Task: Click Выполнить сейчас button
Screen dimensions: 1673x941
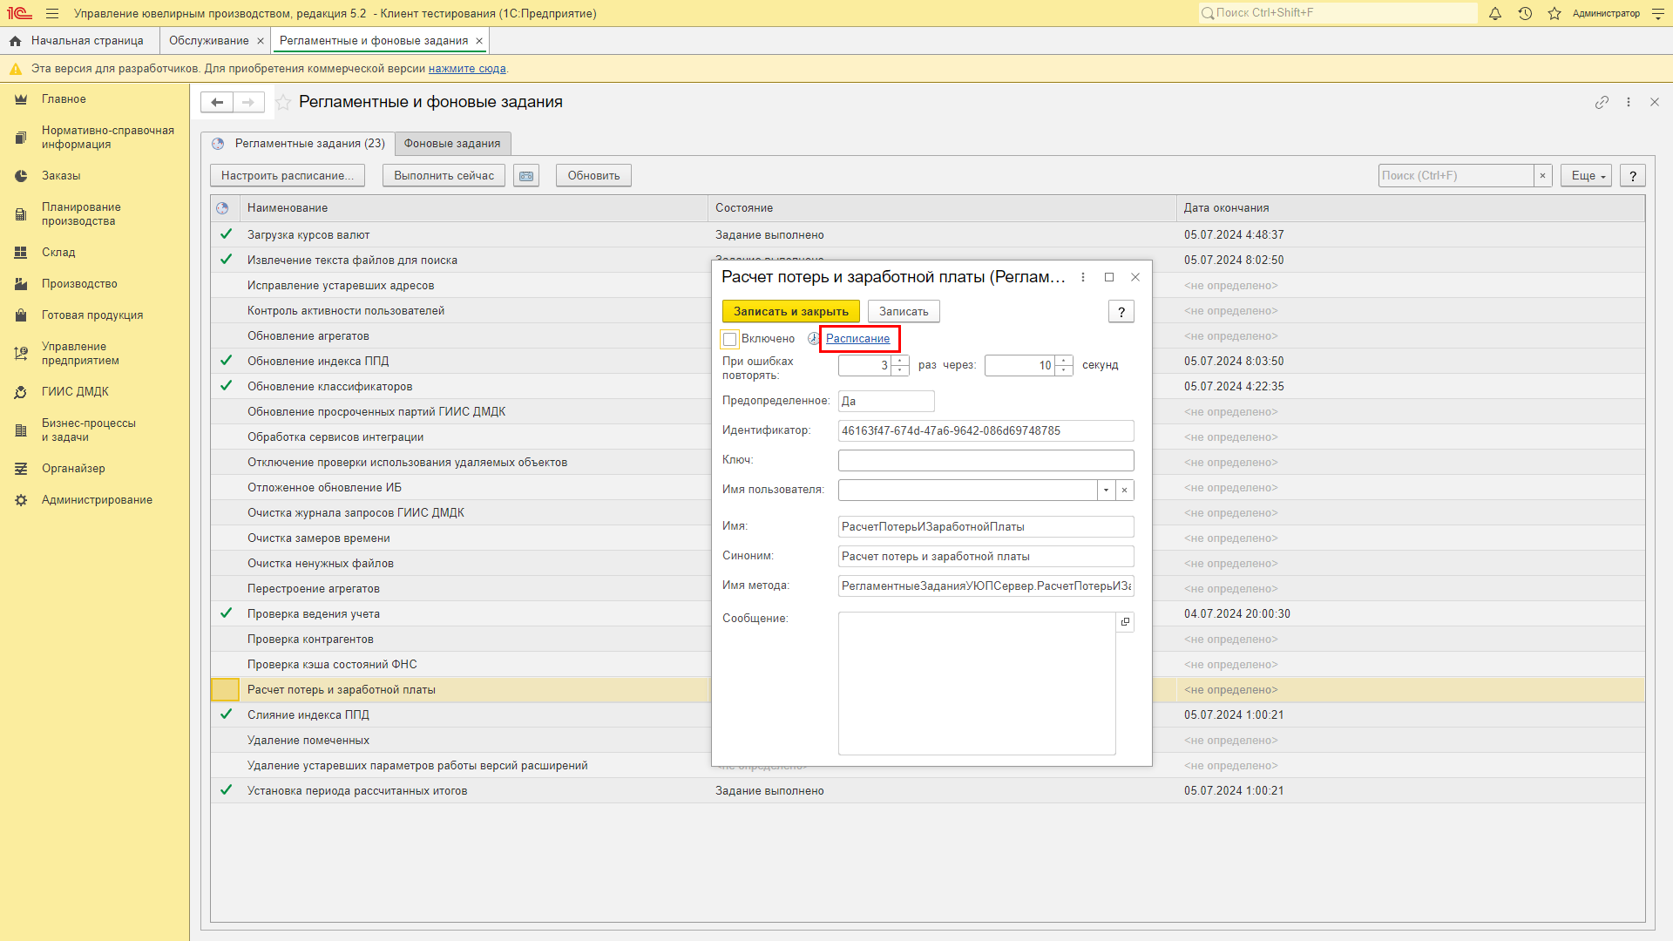Action: click(x=444, y=176)
